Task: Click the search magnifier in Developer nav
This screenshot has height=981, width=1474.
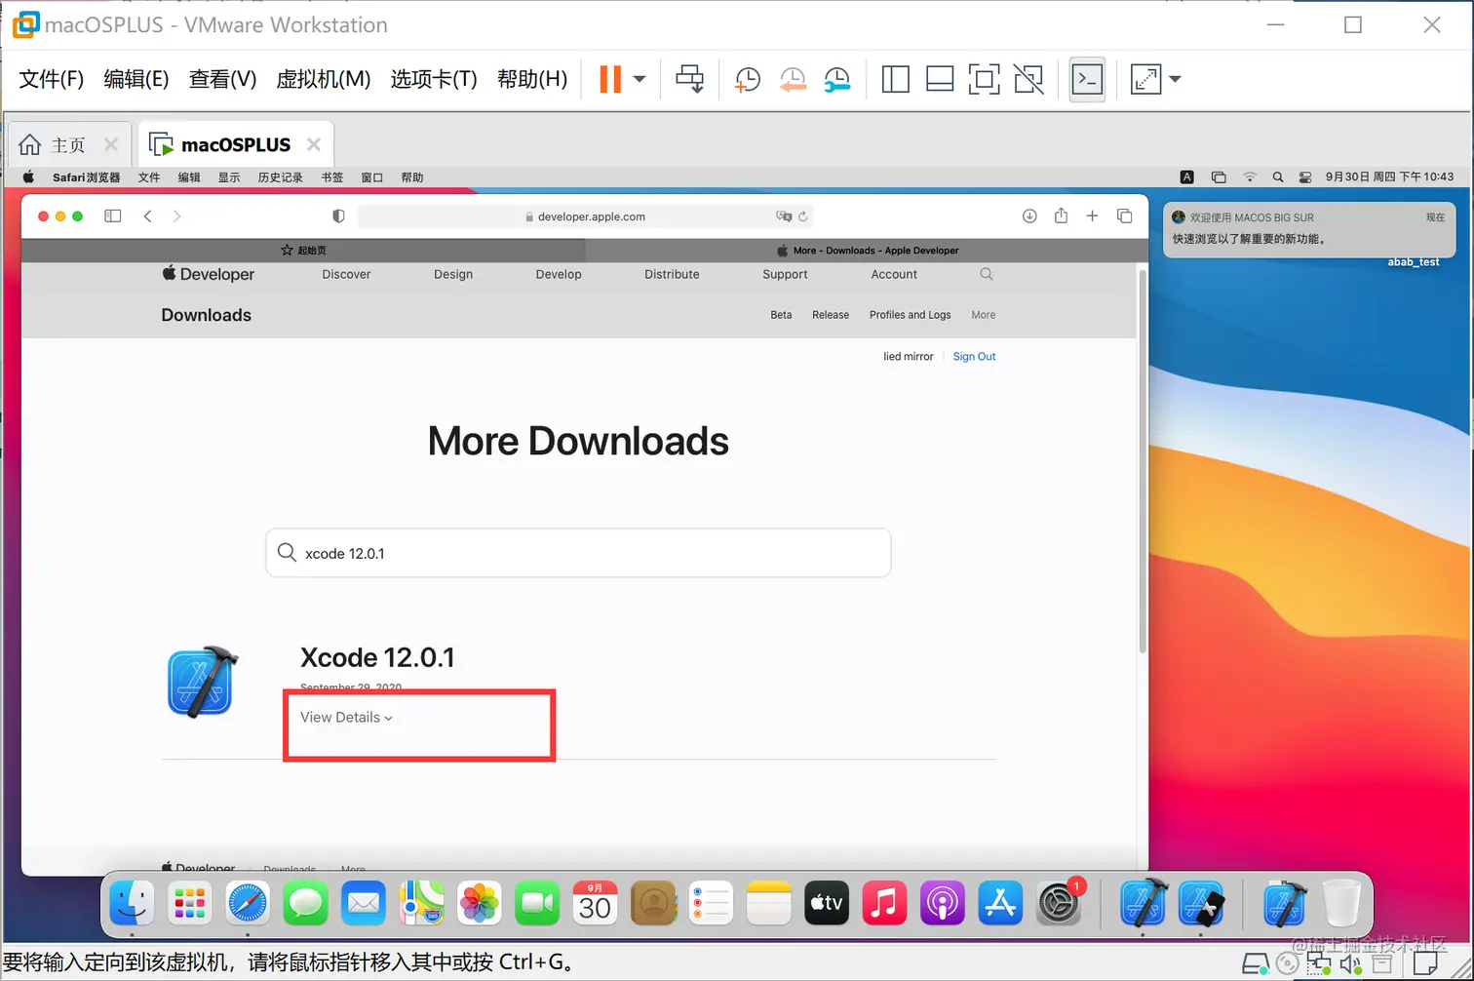Action: [987, 274]
